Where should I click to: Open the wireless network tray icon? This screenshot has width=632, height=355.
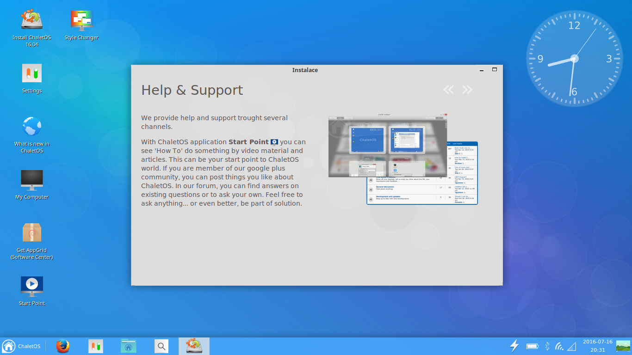click(559, 346)
